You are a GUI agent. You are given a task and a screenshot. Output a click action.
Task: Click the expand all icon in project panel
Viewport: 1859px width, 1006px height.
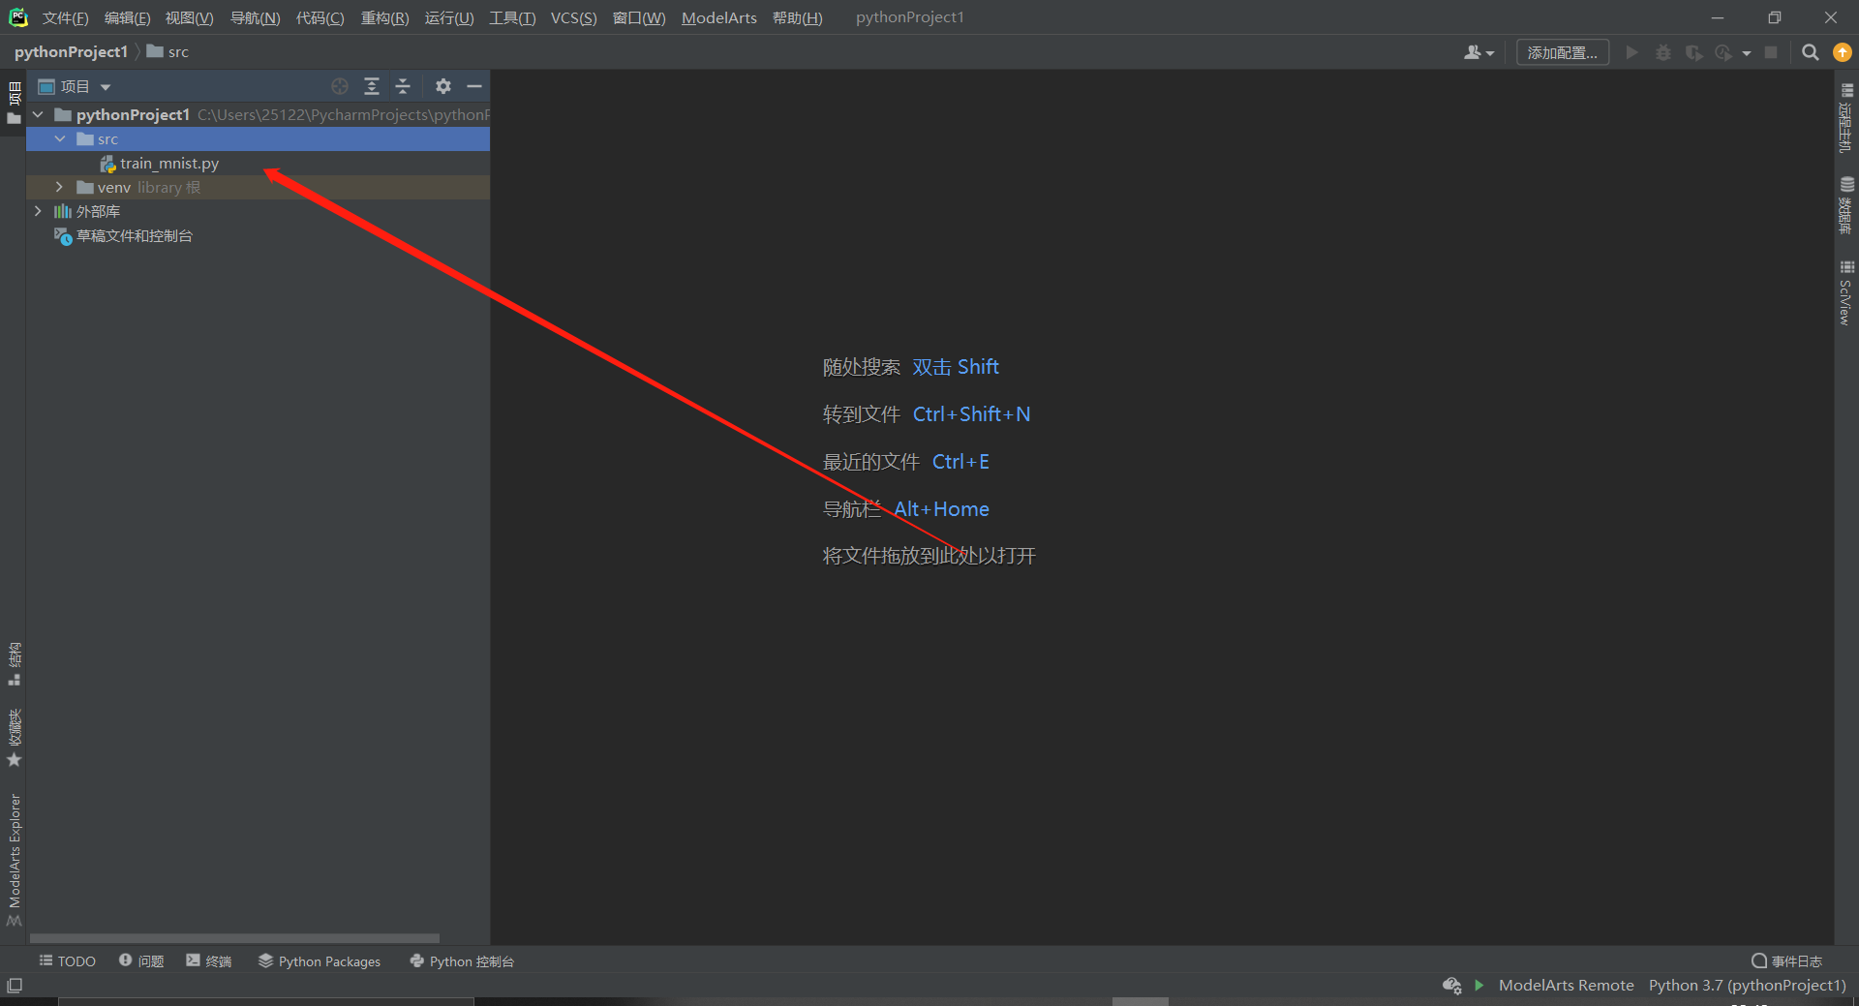(x=372, y=86)
